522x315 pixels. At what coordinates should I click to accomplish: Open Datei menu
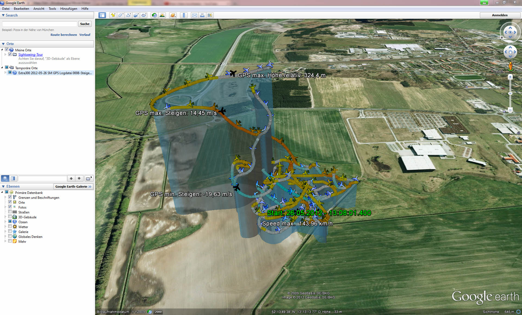tap(6, 9)
